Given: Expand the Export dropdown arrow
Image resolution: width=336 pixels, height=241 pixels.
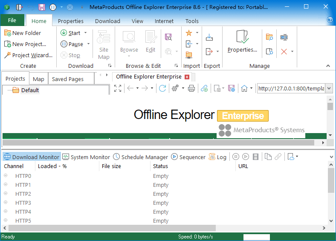Looking at the screenshot, I should (217, 52).
